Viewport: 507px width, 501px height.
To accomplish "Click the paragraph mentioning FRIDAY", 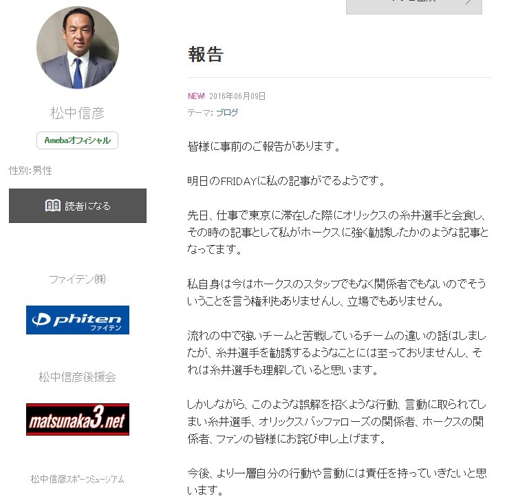I will (286, 181).
